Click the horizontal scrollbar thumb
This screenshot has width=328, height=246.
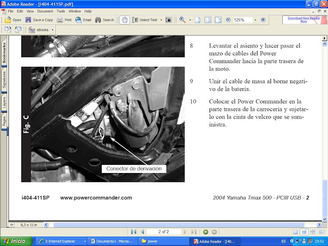[x=179, y=225]
